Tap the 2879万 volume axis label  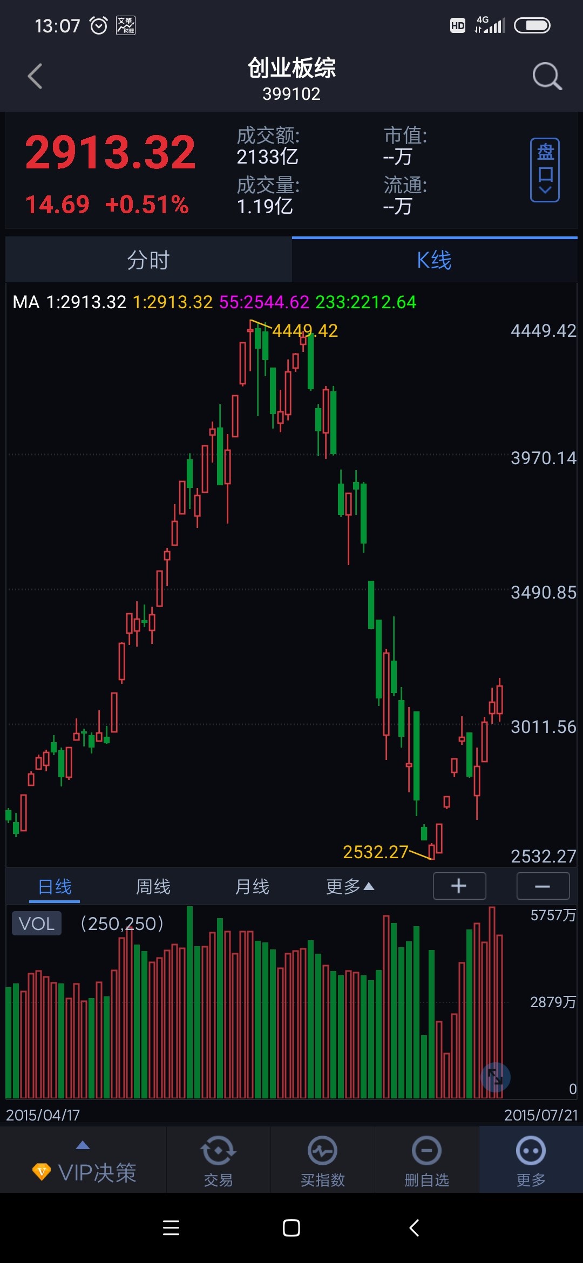pos(553,1002)
